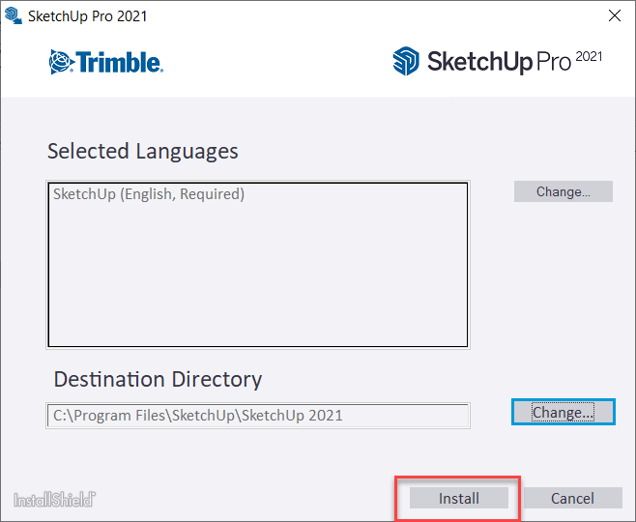The height and width of the screenshot is (522, 636).
Task: Click the Trimble globe logo icon
Action: pyautogui.click(x=61, y=63)
